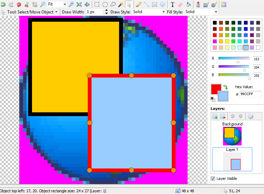Click the G channel slider
Viewport: 264px width, 194px height.
click(x=234, y=67)
